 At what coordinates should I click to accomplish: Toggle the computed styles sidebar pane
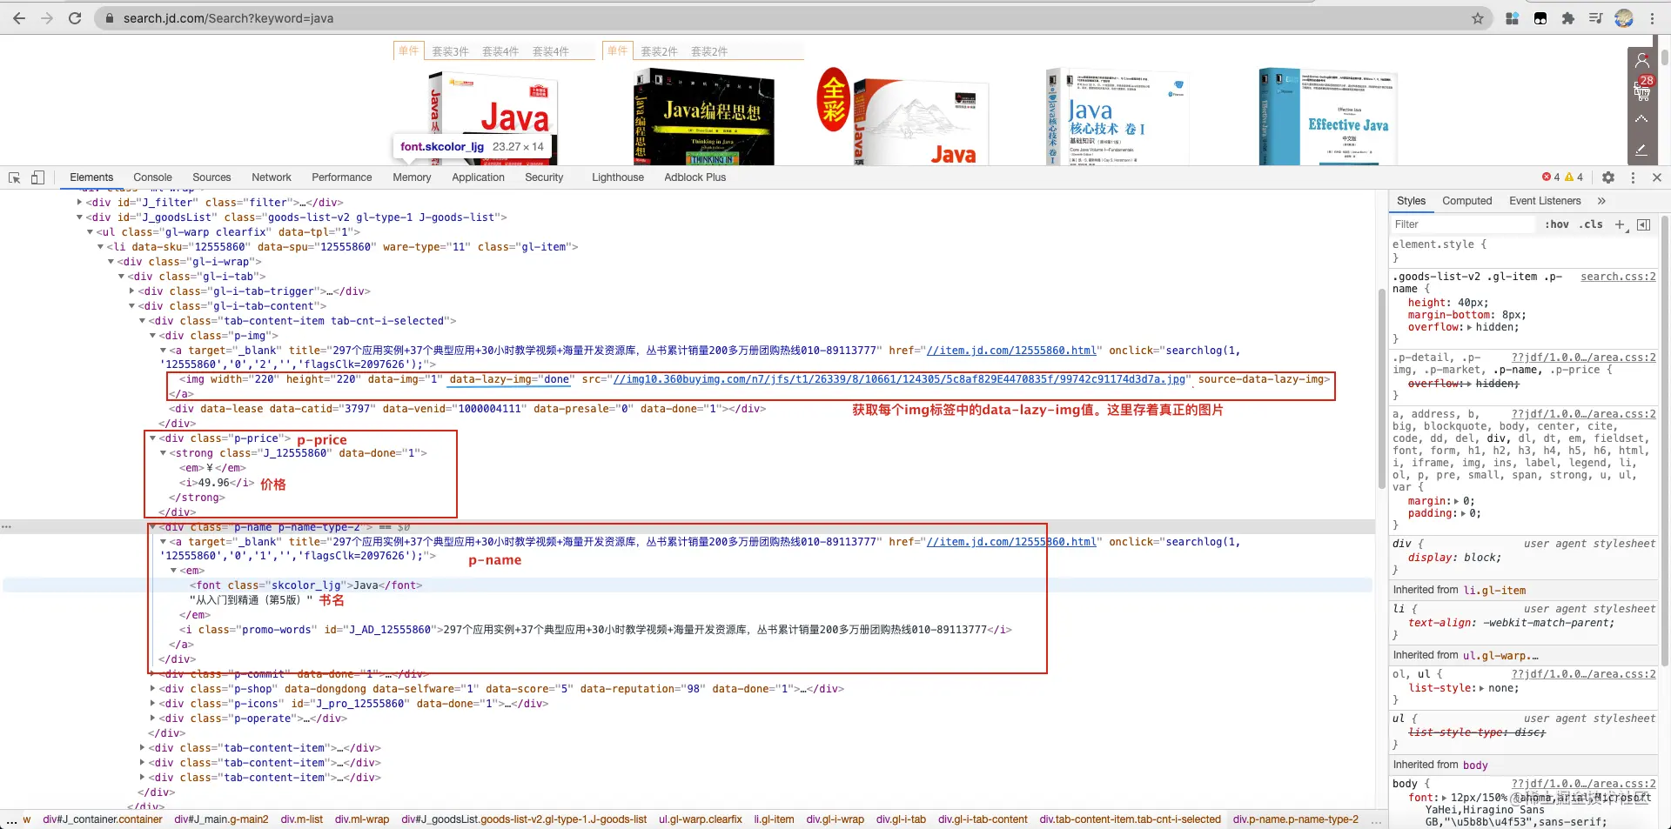pyautogui.click(x=1643, y=224)
